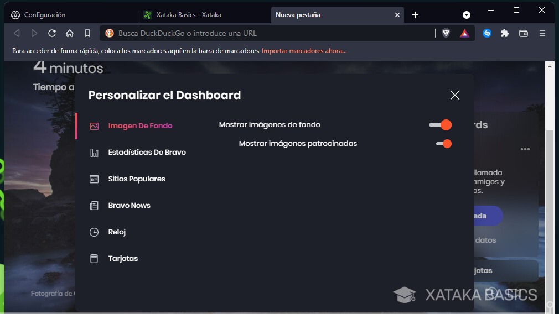Close the Personalizar el Dashboard dialog

coord(455,95)
